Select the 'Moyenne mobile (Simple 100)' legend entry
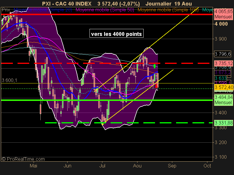234x175 pixels. coord(168,10)
